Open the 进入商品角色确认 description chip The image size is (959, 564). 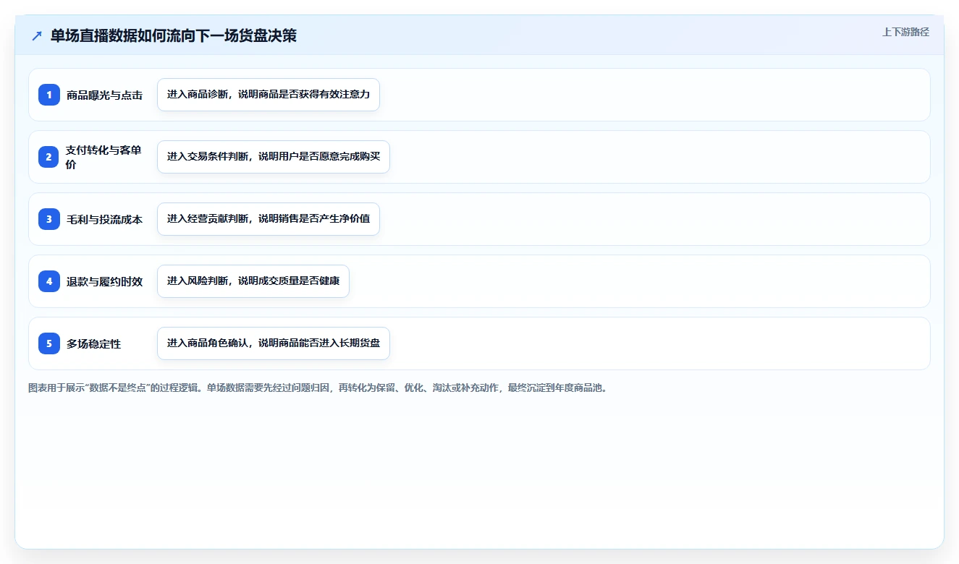tap(274, 343)
